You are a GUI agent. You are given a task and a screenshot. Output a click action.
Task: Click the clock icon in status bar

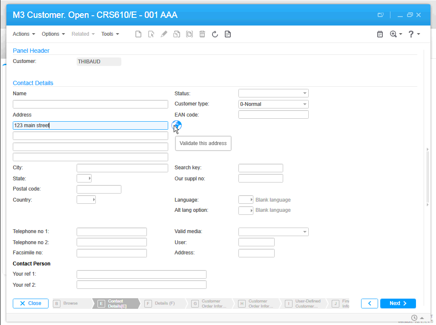click(414, 318)
